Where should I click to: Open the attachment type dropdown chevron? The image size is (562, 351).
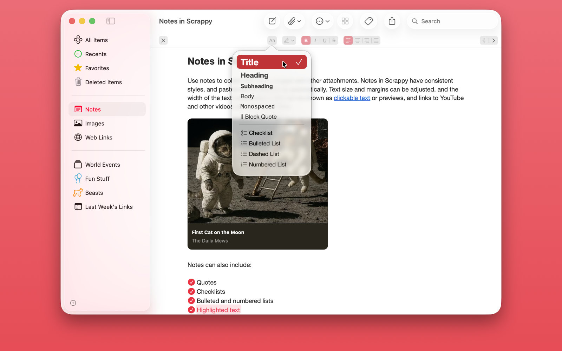[x=299, y=21]
